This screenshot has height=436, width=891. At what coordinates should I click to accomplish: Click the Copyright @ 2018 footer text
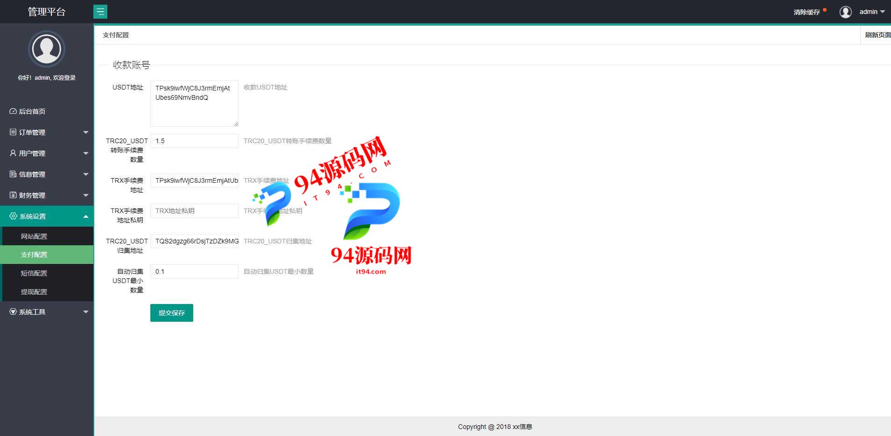pyautogui.click(x=495, y=427)
